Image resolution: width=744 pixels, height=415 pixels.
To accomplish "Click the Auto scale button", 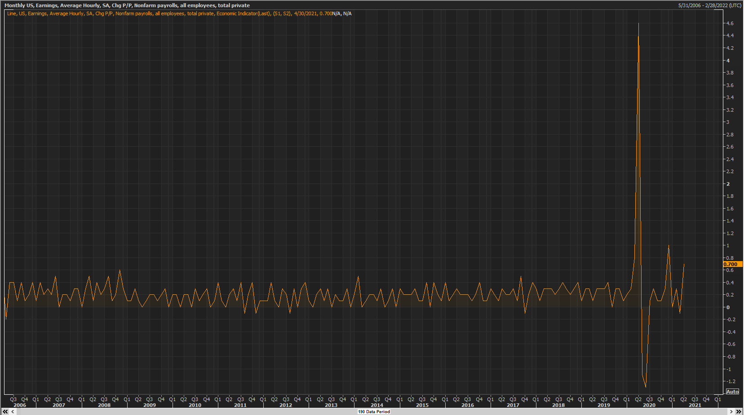I will pos(732,392).
